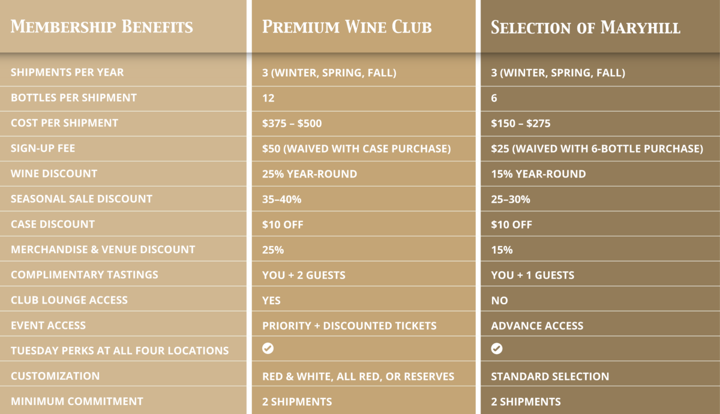Click the Selection of Maryhill Tuesday Perks checkmark

click(x=497, y=349)
